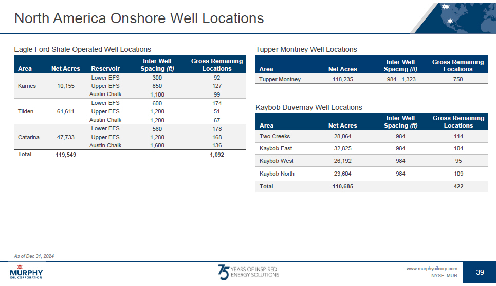Select the Kaybob Duvernay Well Locations heading
This screenshot has width=496, height=286.
click(308, 107)
